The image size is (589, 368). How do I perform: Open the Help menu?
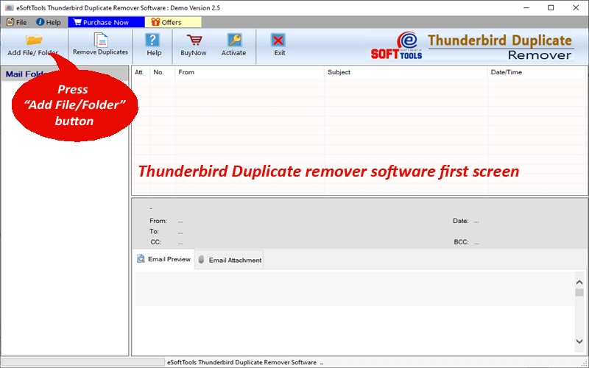pyautogui.click(x=49, y=22)
